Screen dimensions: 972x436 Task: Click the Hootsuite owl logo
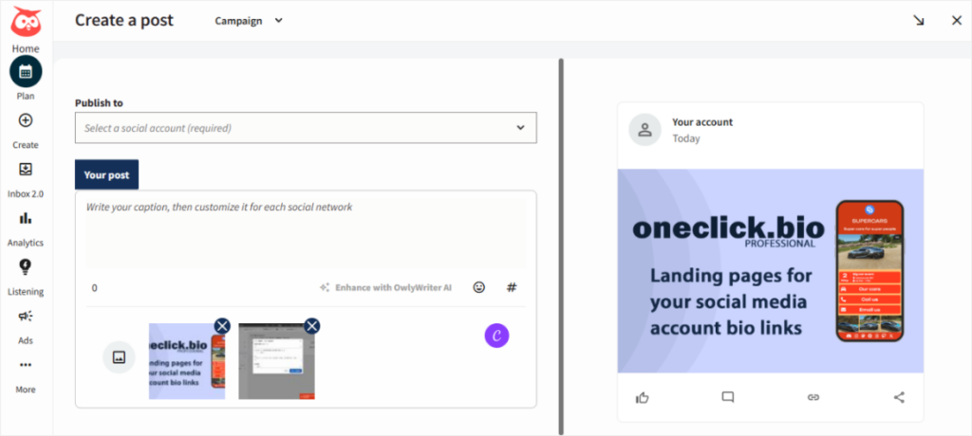[26, 21]
